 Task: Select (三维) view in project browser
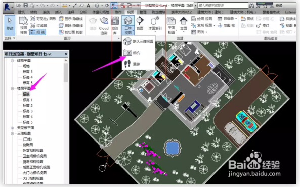[27, 139]
